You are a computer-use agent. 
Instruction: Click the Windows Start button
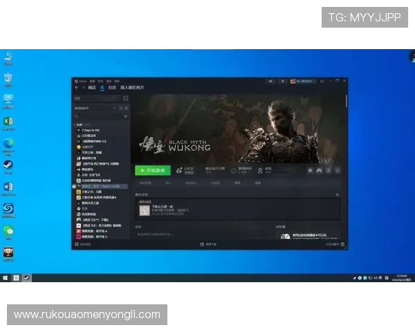6,277
